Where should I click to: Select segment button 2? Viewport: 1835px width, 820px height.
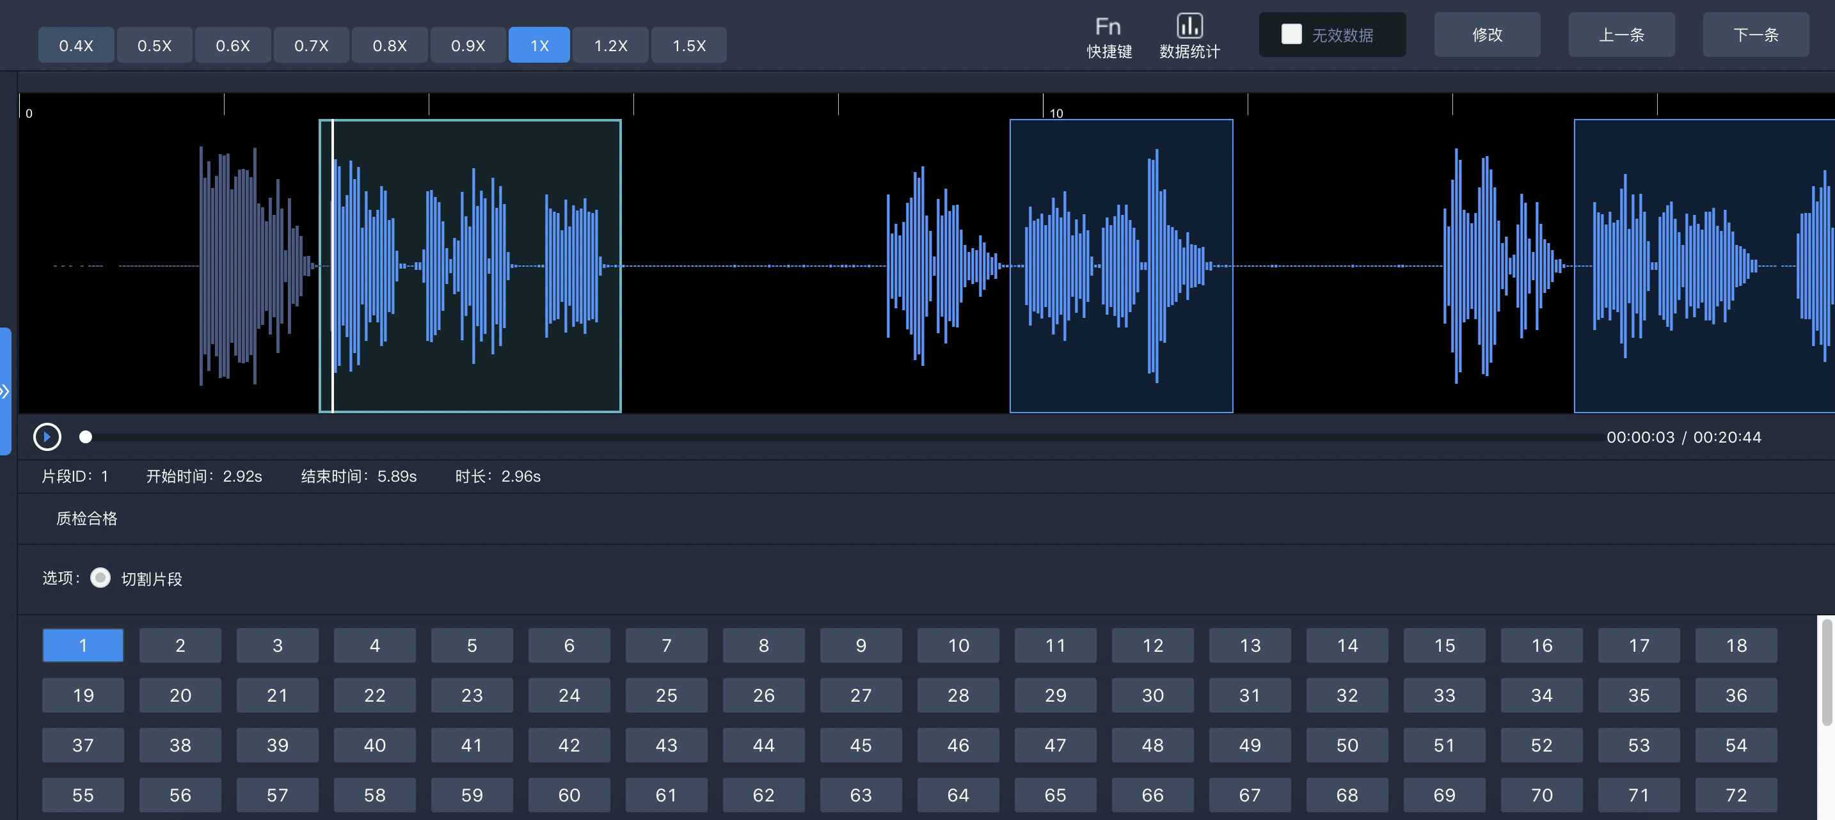[180, 645]
